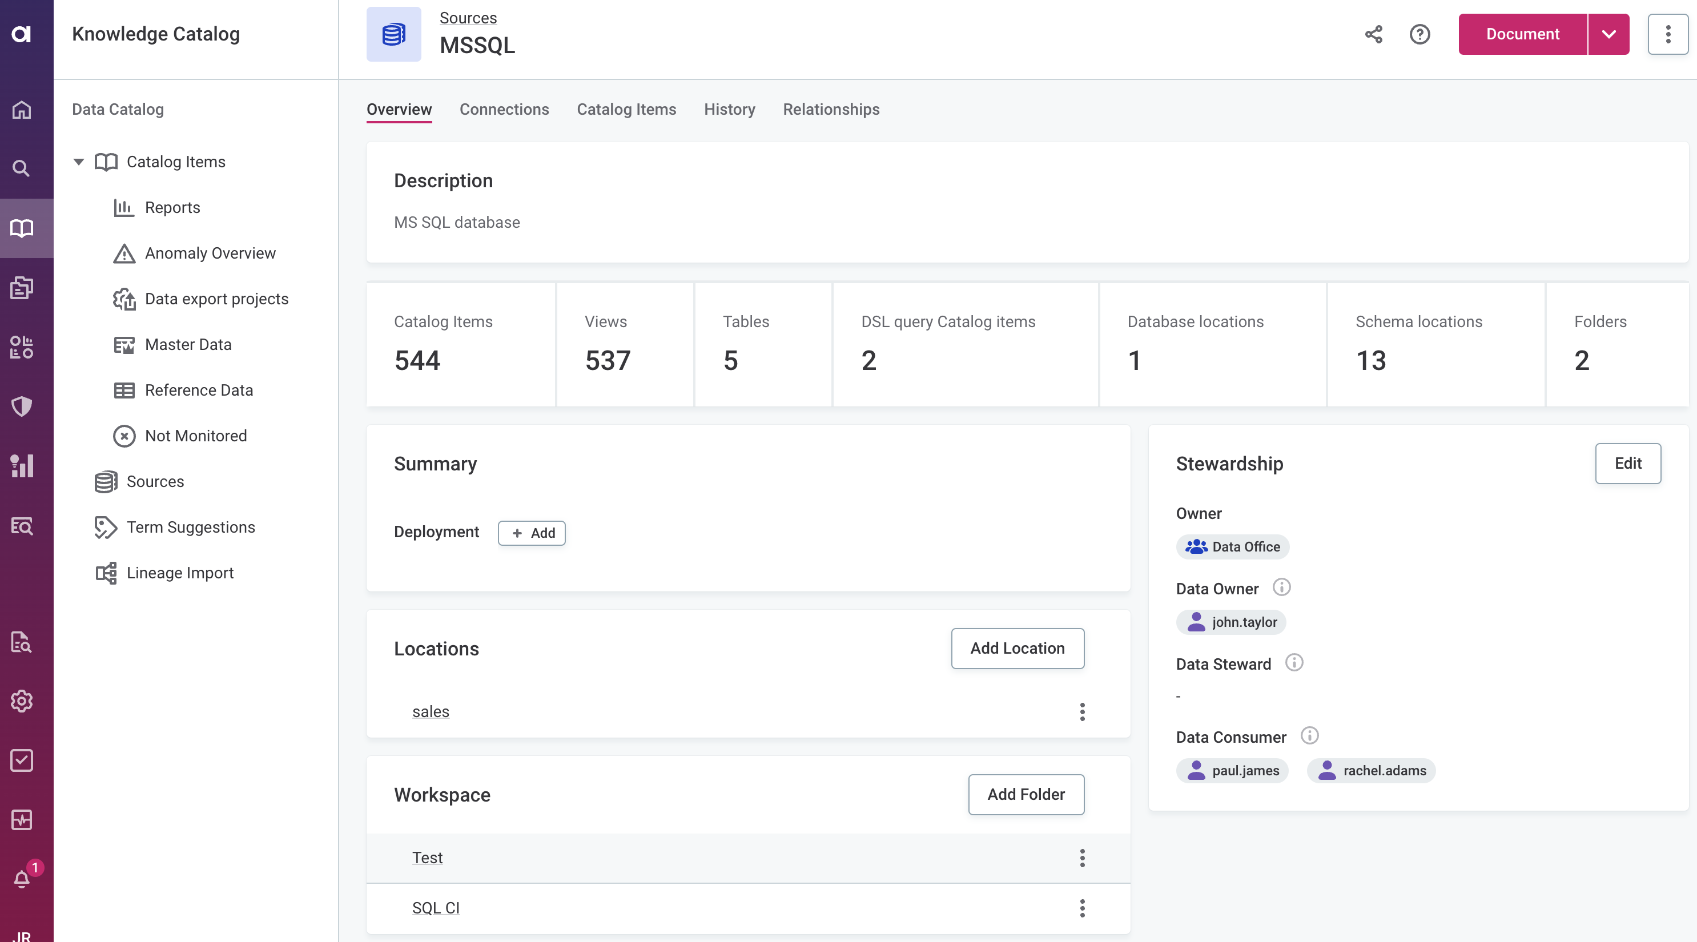
Task: Open the three-dot menu for sales location
Action: click(1081, 711)
